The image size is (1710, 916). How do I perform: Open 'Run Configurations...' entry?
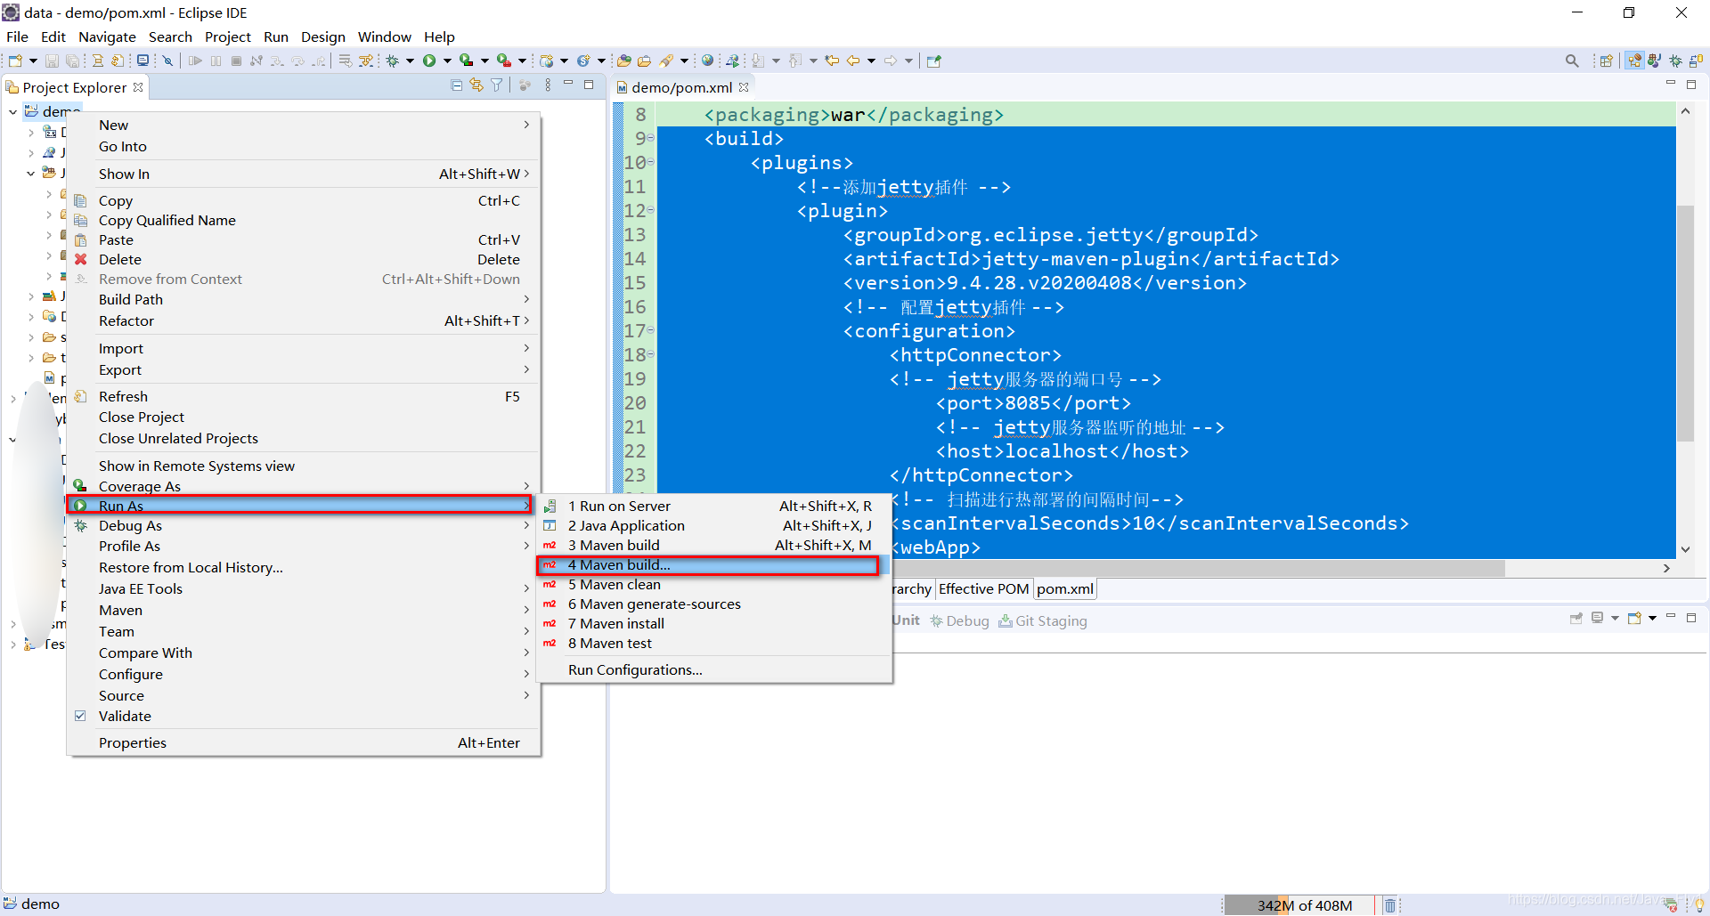coord(714,669)
